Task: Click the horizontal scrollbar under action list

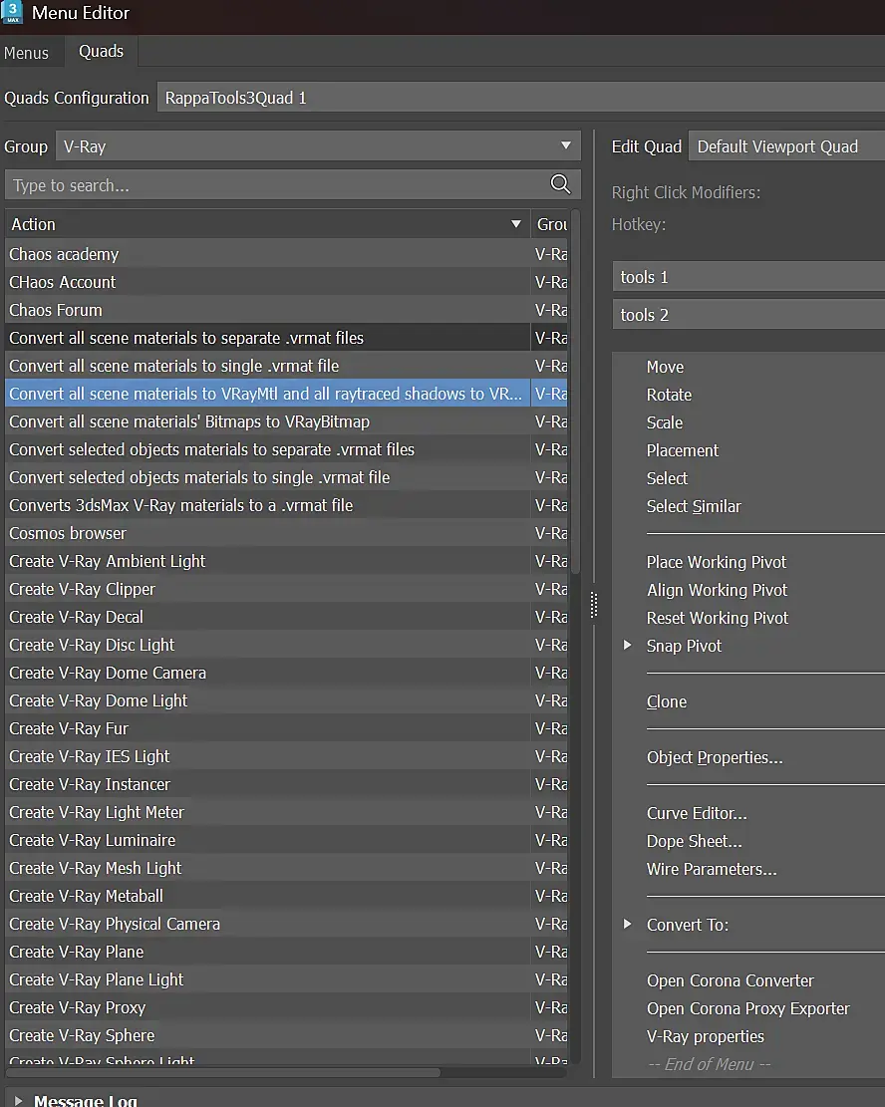Action: tap(224, 1072)
